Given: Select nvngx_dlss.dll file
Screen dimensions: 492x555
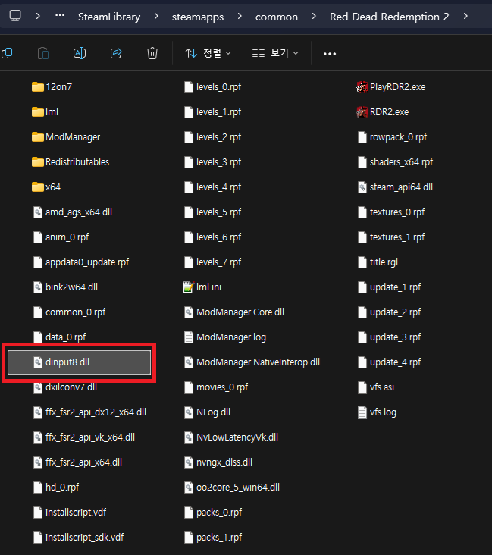Looking at the screenshot, I should click(218, 462).
